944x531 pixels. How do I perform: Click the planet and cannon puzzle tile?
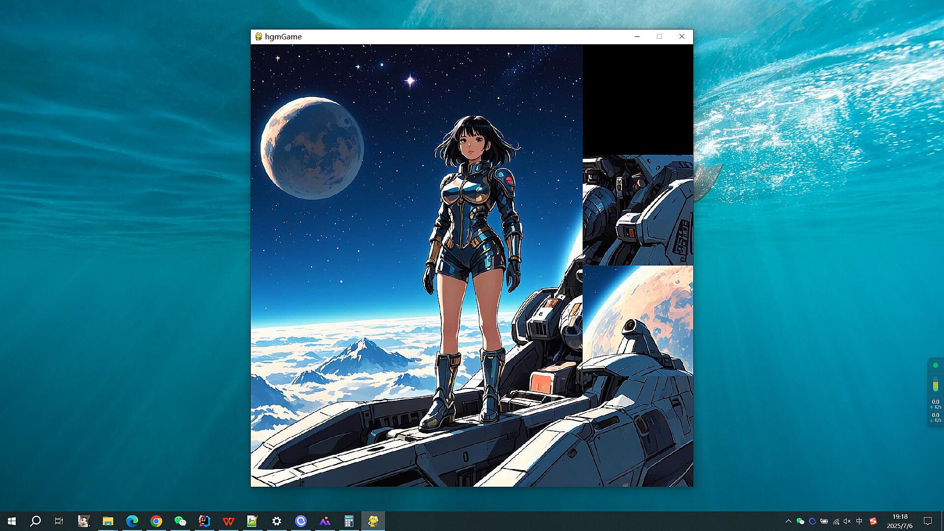pos(638,321)
